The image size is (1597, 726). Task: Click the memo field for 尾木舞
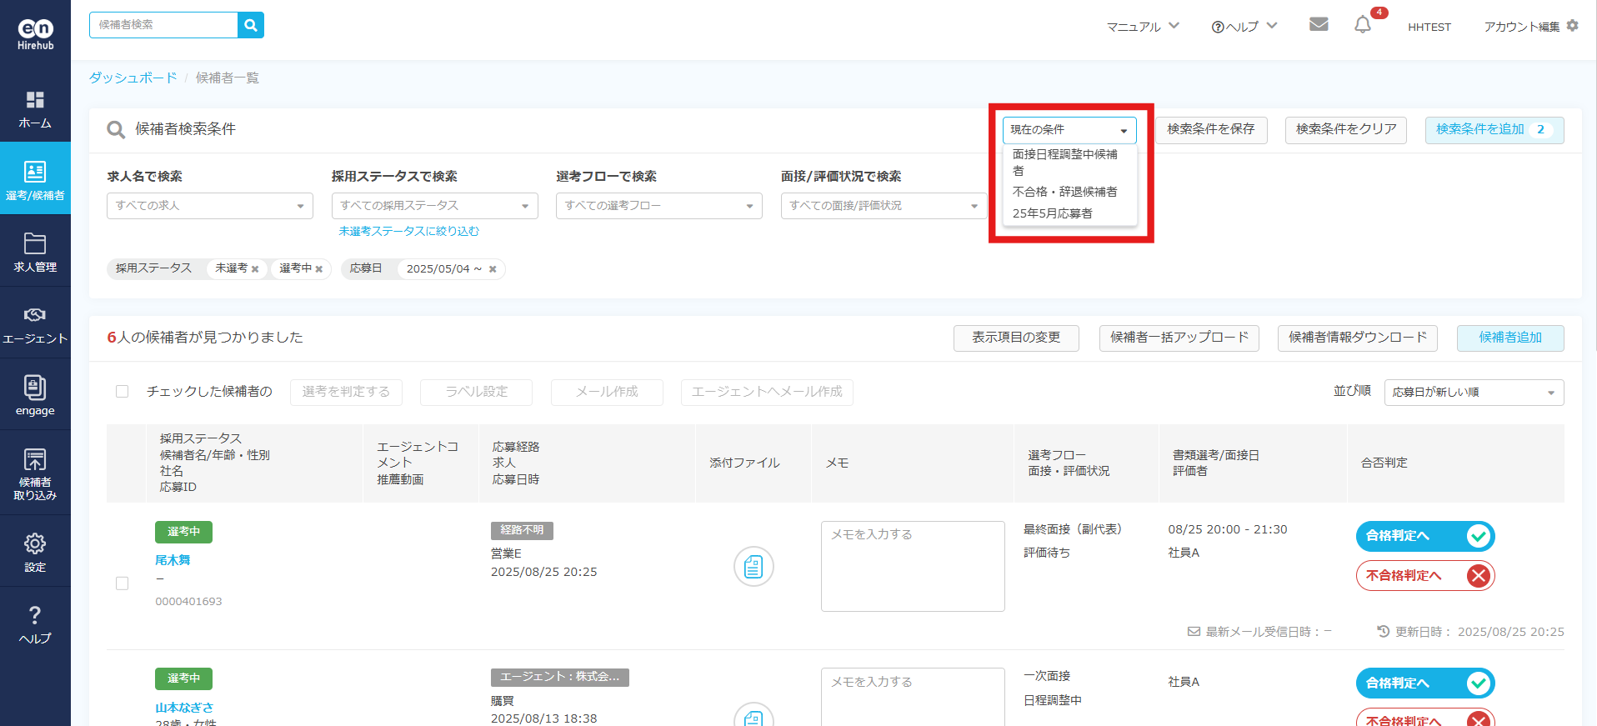click(x=912, y=566)
